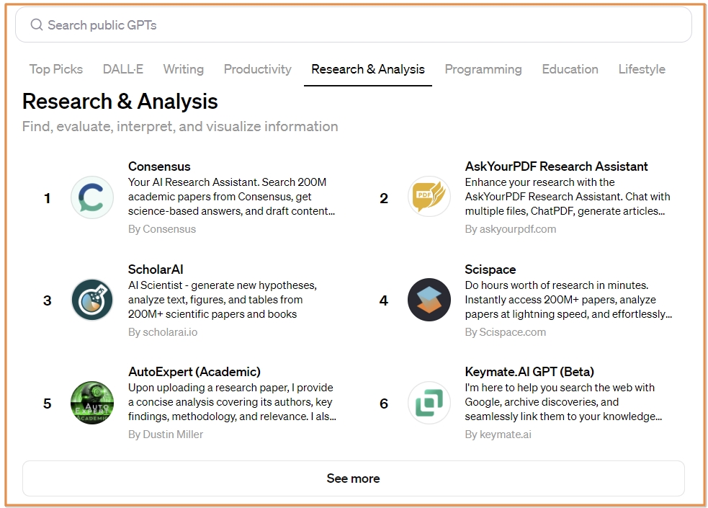Select the Research & Analysis tab

(368, 69)
